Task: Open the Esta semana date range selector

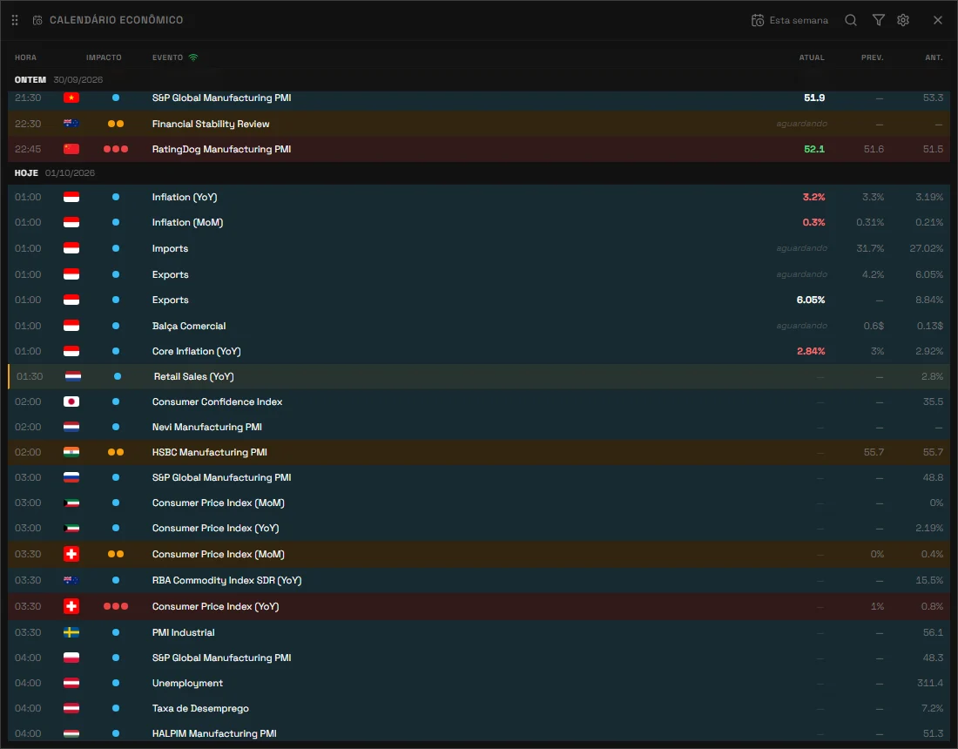Action: [790, 20]
